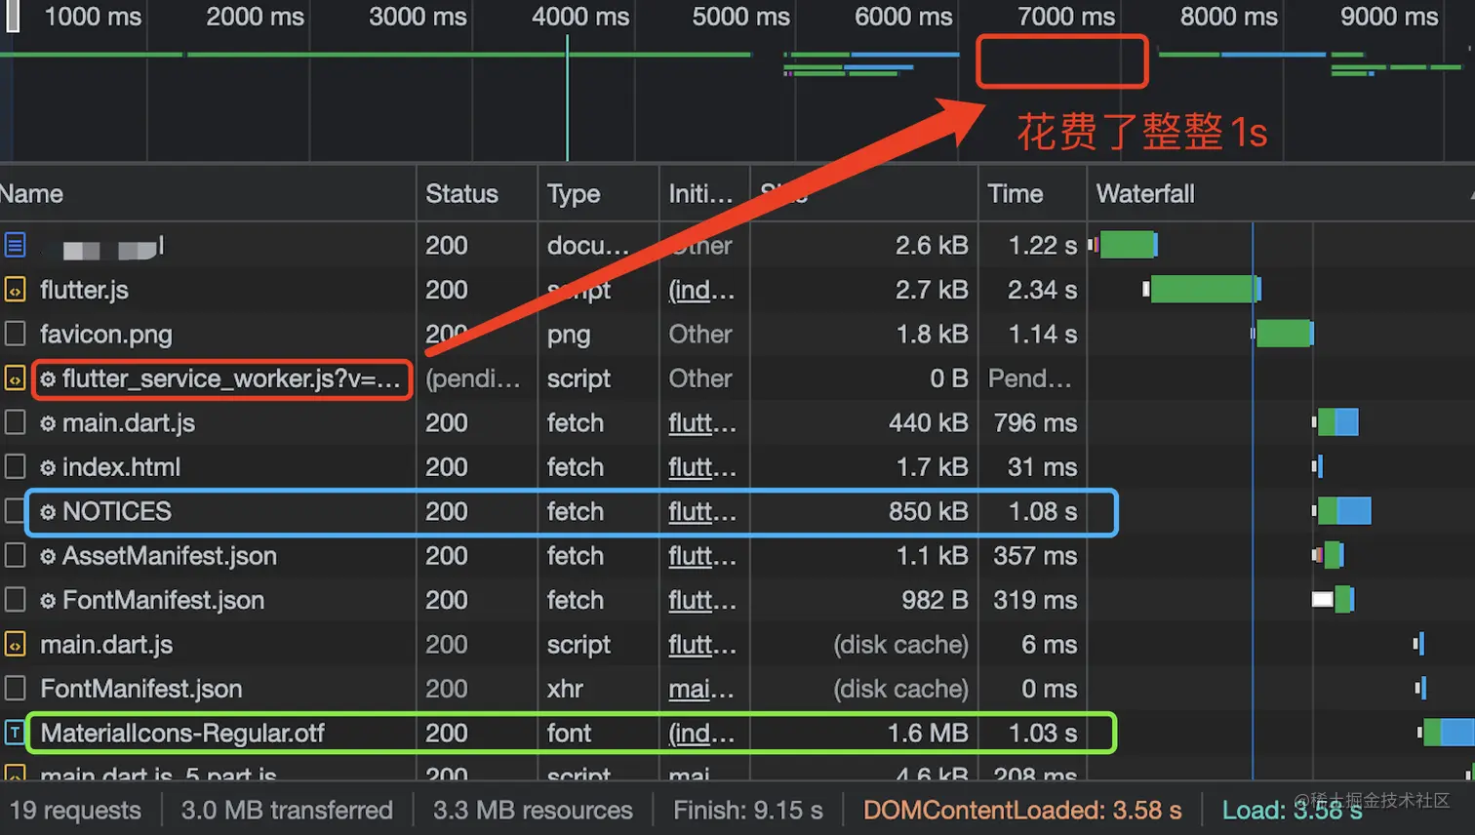The height and width of the screenshot is (835, 1475).
Task: Click the waterfall bar for favicon.png
Action: pyautogui.click(x=1284, y=333)
